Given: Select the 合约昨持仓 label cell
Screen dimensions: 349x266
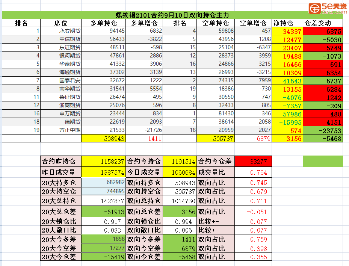Looking at the screenshot, I should 61,161.
